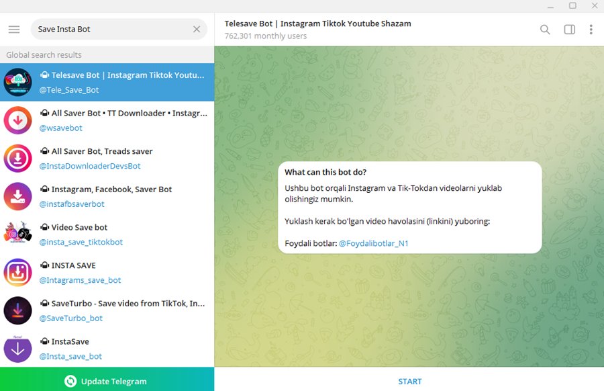Click the @Intagrams_save_bot username
This screenshot has width=604, height=391.
[80, 280]
